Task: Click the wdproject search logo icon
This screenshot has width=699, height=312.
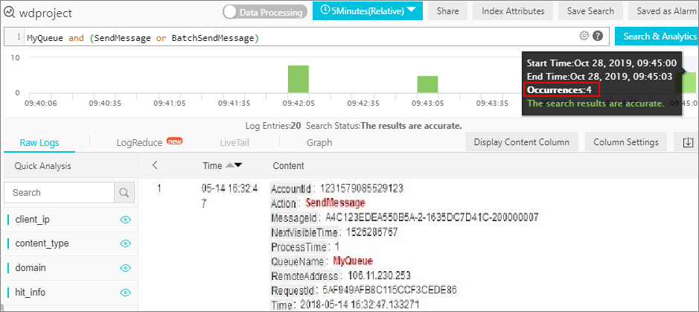Action: [9, 12]
